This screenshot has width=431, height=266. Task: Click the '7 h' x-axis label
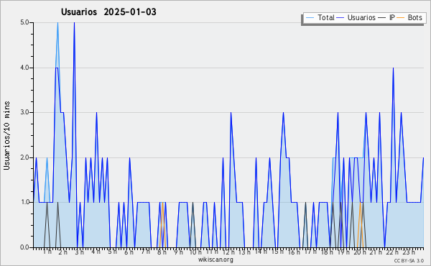[x=145, y=252]
